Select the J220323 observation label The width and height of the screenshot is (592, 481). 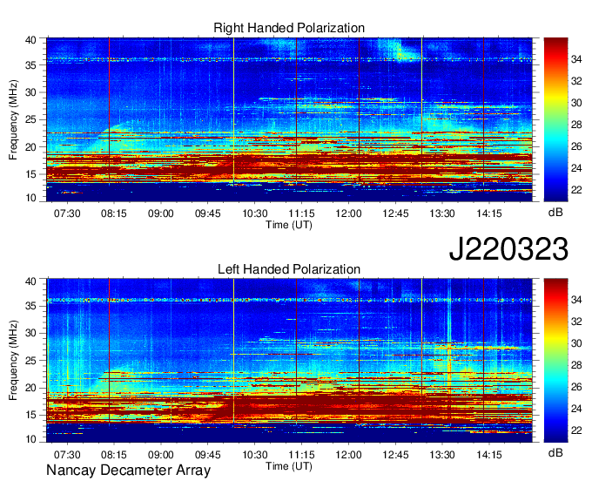point(508,249)
